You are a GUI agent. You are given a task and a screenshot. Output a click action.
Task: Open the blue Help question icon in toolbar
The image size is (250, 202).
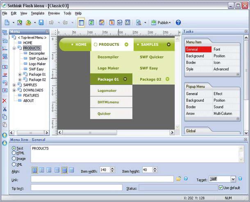tap(178, 23)
